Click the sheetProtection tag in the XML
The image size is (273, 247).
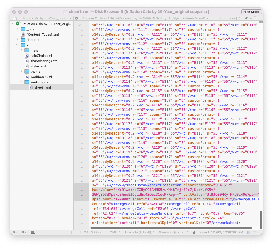[x=164, y=185]
